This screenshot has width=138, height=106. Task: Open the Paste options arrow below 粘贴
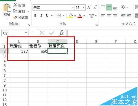pos(7,18)
